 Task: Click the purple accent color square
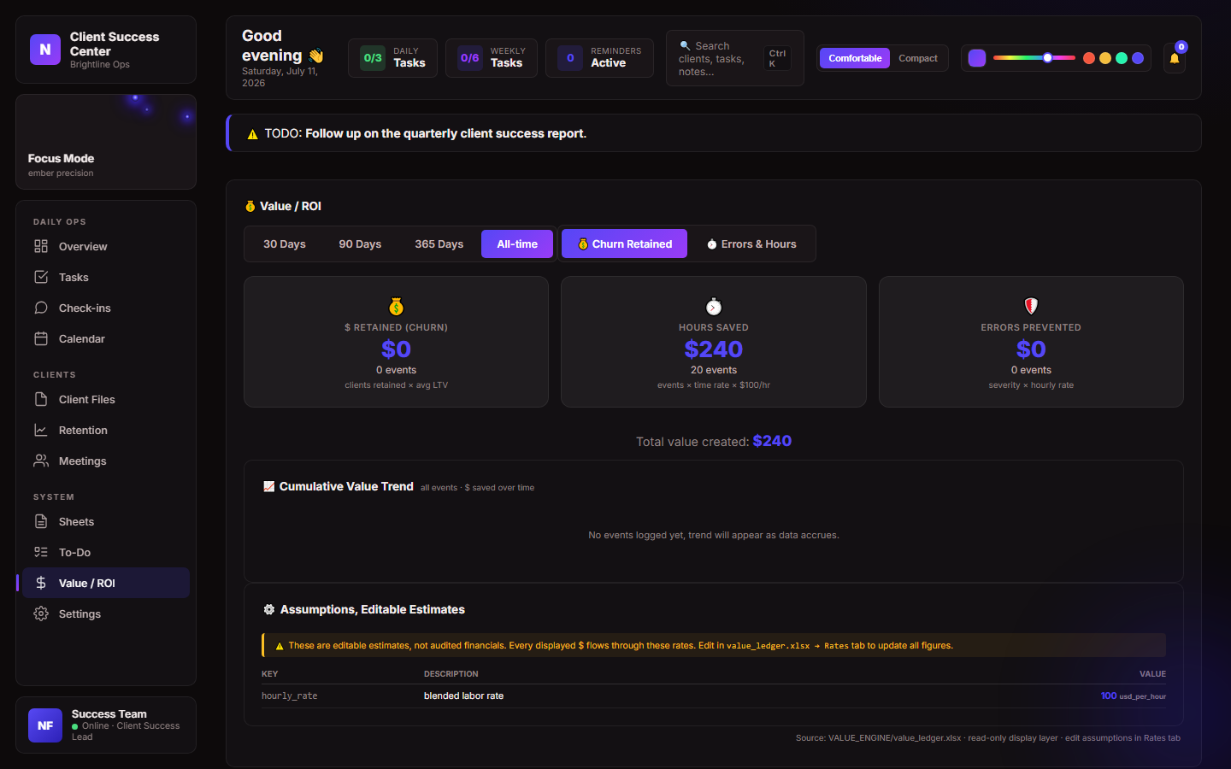(x=977, y=58)
